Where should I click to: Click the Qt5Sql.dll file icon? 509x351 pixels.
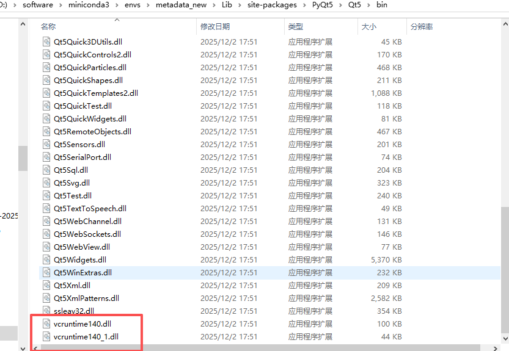coord(46,170)
